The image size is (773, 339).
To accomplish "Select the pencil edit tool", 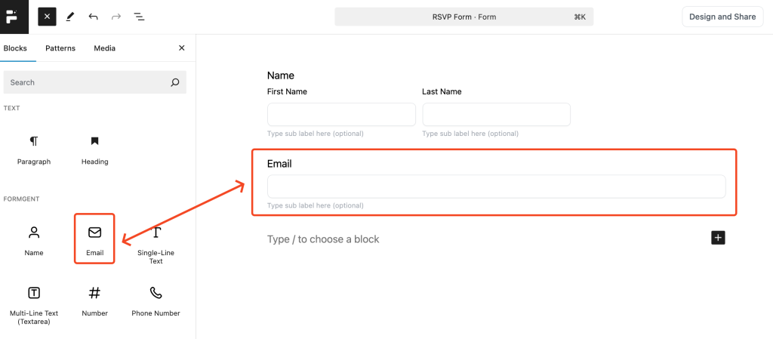I will [x=69, y=17].
